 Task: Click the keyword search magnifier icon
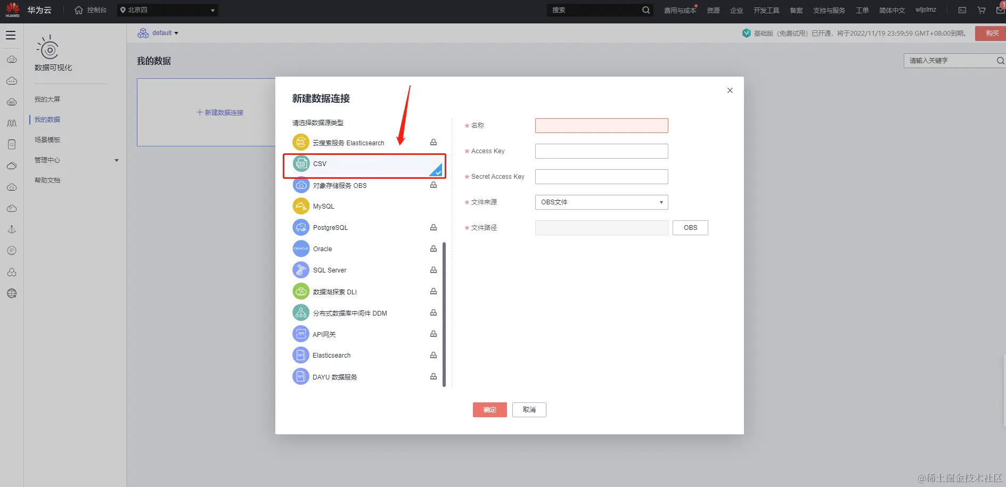point(1000,61)
